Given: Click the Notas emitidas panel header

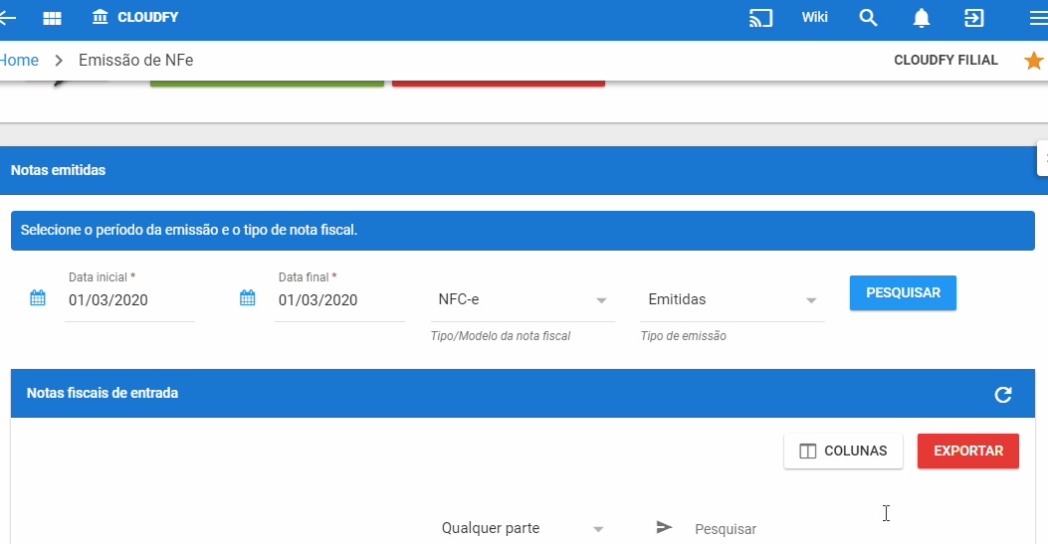Looking at the screenshot, I should (x=524, y=170).
